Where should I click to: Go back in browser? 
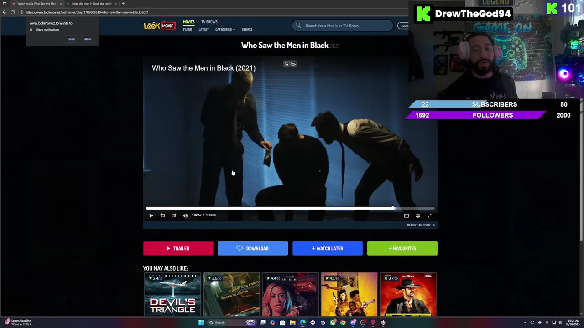pos(5,12)
